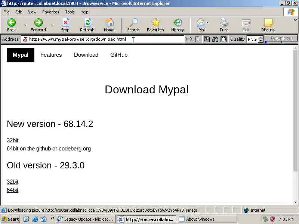Open the File menu
The image size is (299, 224).
pyautogui.click(x=6, y=12)
